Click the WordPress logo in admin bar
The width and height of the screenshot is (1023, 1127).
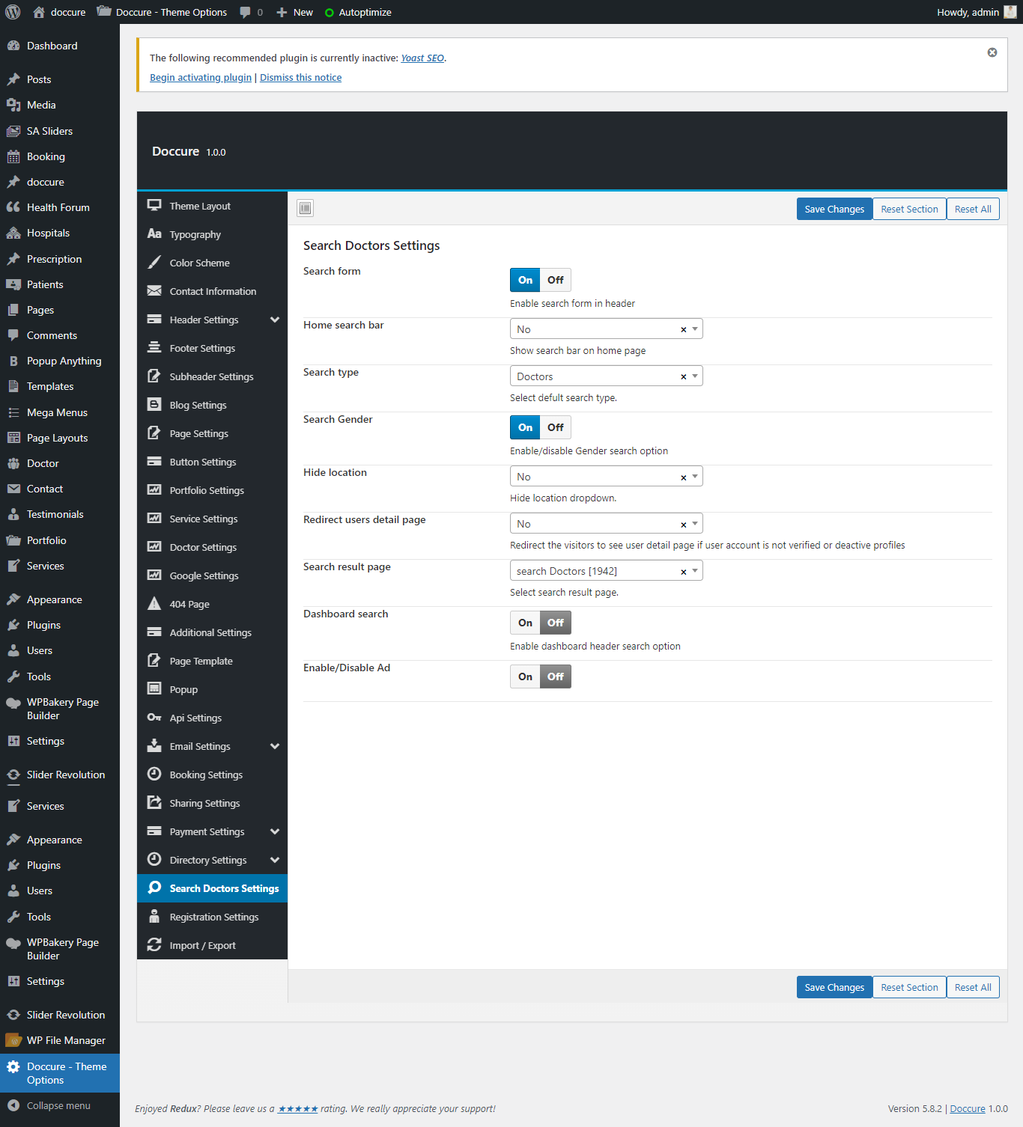[13, 12]
